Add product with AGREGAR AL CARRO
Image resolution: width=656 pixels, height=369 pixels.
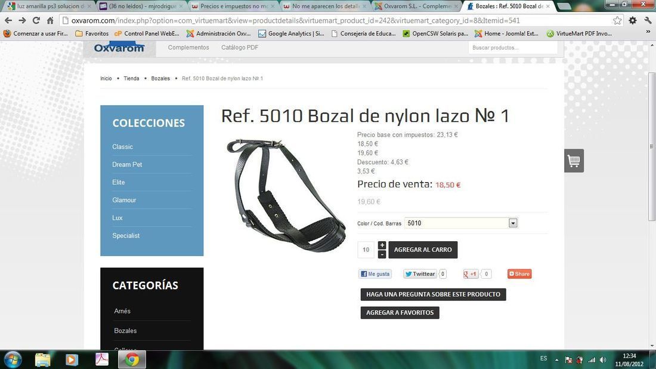(423, 250)
